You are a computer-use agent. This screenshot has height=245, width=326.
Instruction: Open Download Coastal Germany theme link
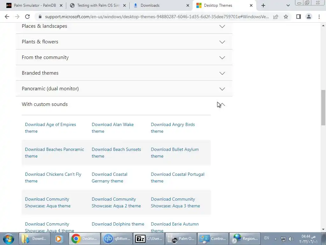(110, 177)
